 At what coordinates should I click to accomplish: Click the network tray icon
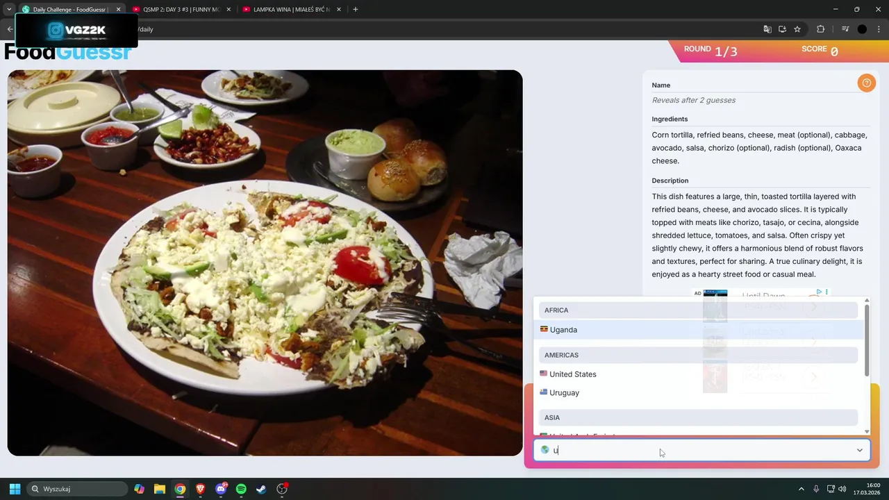[831, 489]
